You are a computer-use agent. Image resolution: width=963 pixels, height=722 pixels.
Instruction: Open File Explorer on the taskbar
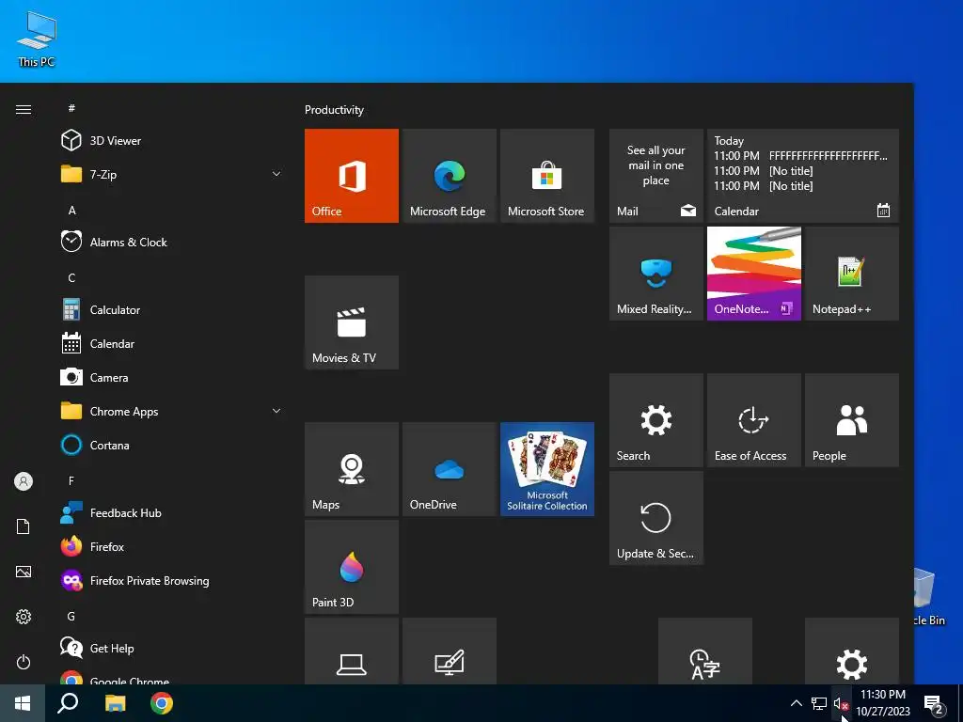(x=115, y=703)
